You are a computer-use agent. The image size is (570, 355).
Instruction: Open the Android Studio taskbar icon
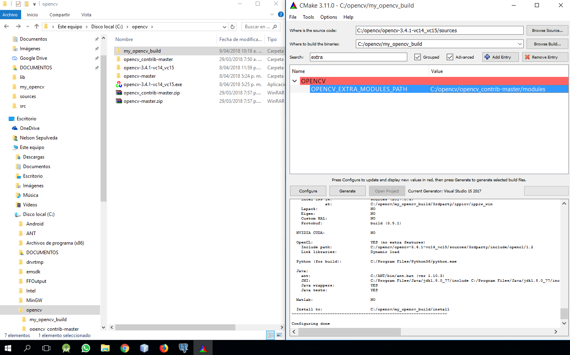(x=66, y=348)
